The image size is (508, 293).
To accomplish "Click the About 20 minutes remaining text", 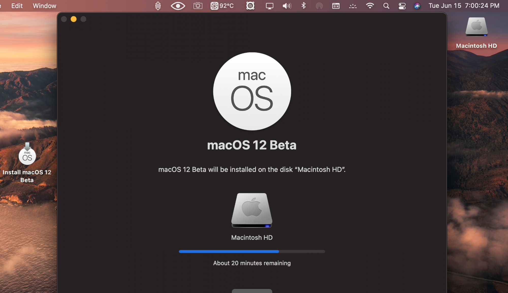I will pyautogui.click(x=252, y=263).
